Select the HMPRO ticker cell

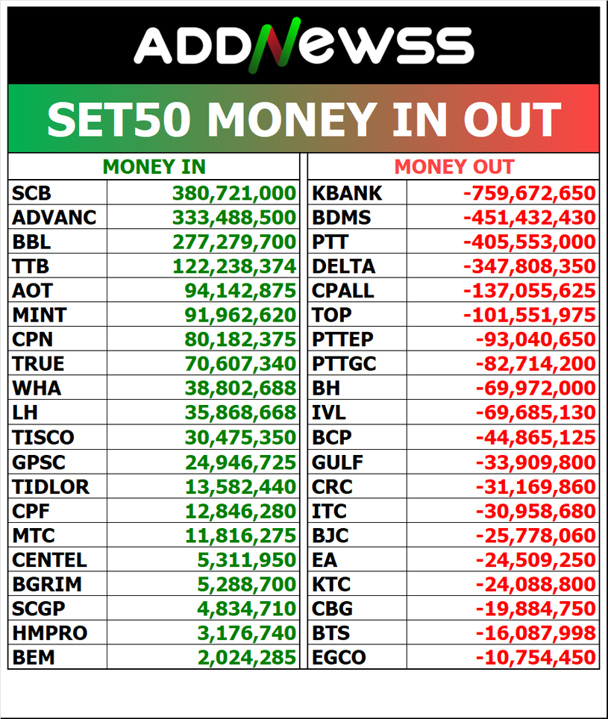pyautogui.click(x=50, y=633)
